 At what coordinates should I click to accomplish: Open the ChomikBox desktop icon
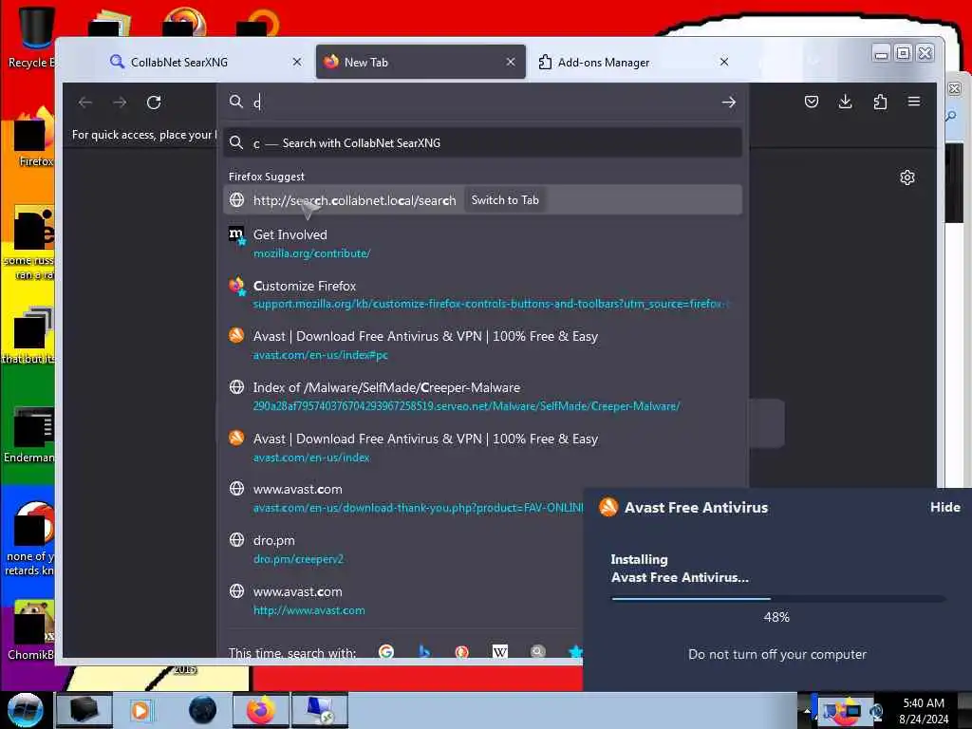point(31,631)
